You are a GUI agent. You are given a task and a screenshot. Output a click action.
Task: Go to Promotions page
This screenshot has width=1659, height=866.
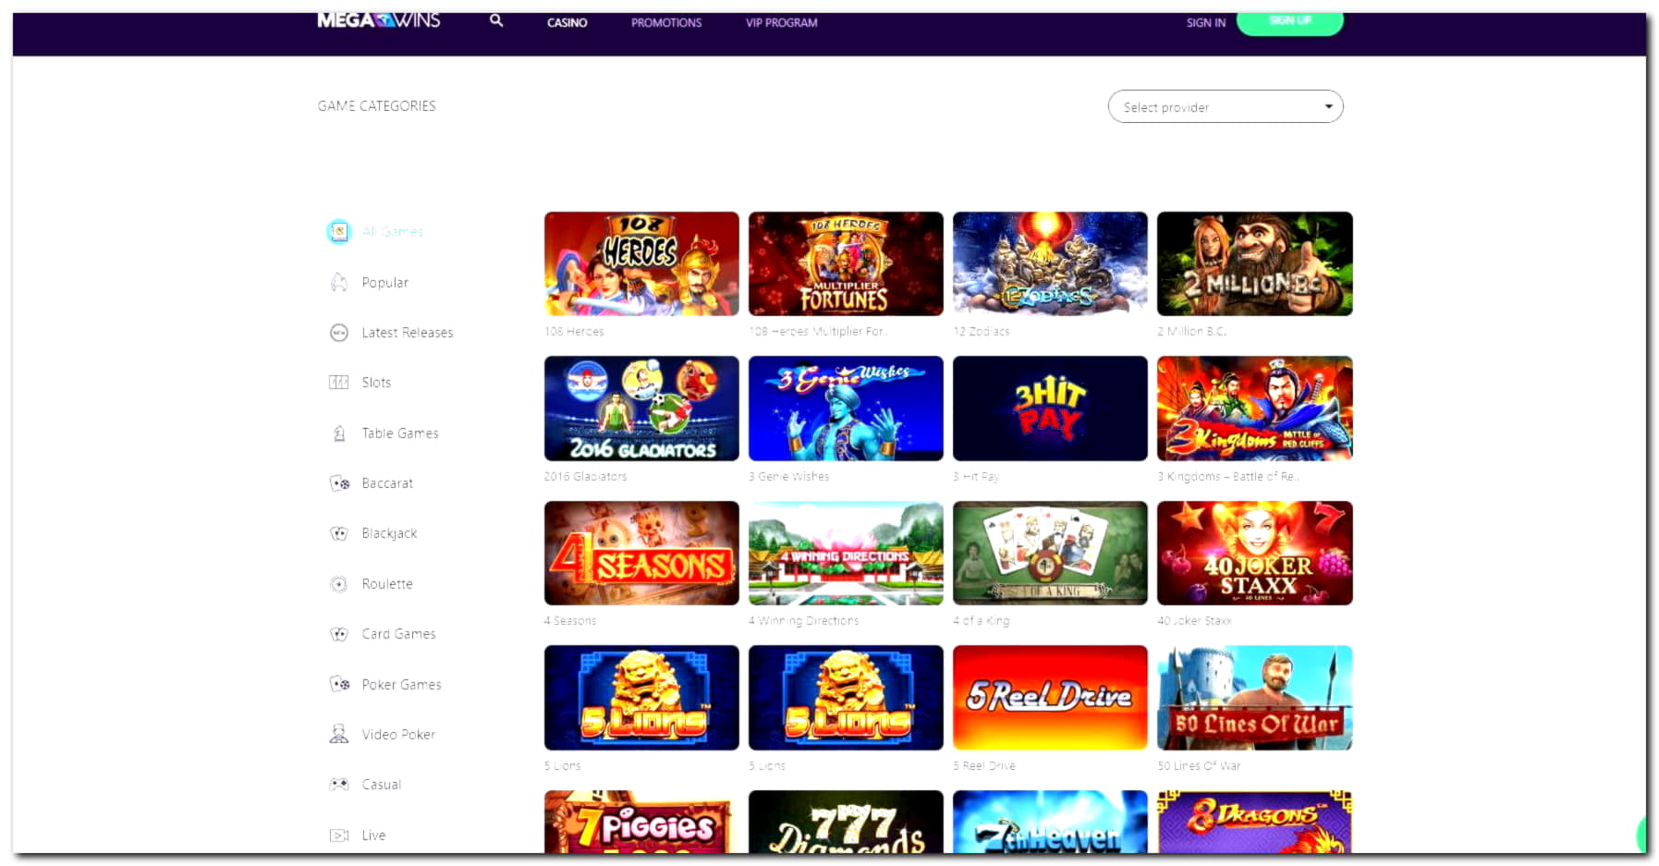666,22
